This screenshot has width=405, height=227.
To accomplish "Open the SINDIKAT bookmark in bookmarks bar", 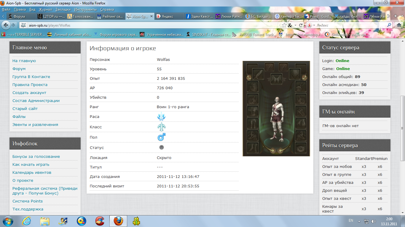I will (x=208, y=35).
